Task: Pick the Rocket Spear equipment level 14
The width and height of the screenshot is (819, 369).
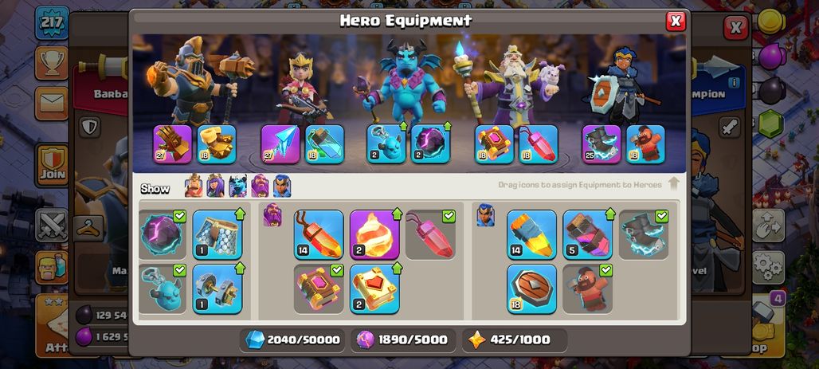Action: click(531, 234)
